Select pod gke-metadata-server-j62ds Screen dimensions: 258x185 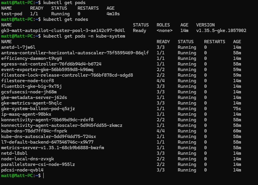point(34,97)
